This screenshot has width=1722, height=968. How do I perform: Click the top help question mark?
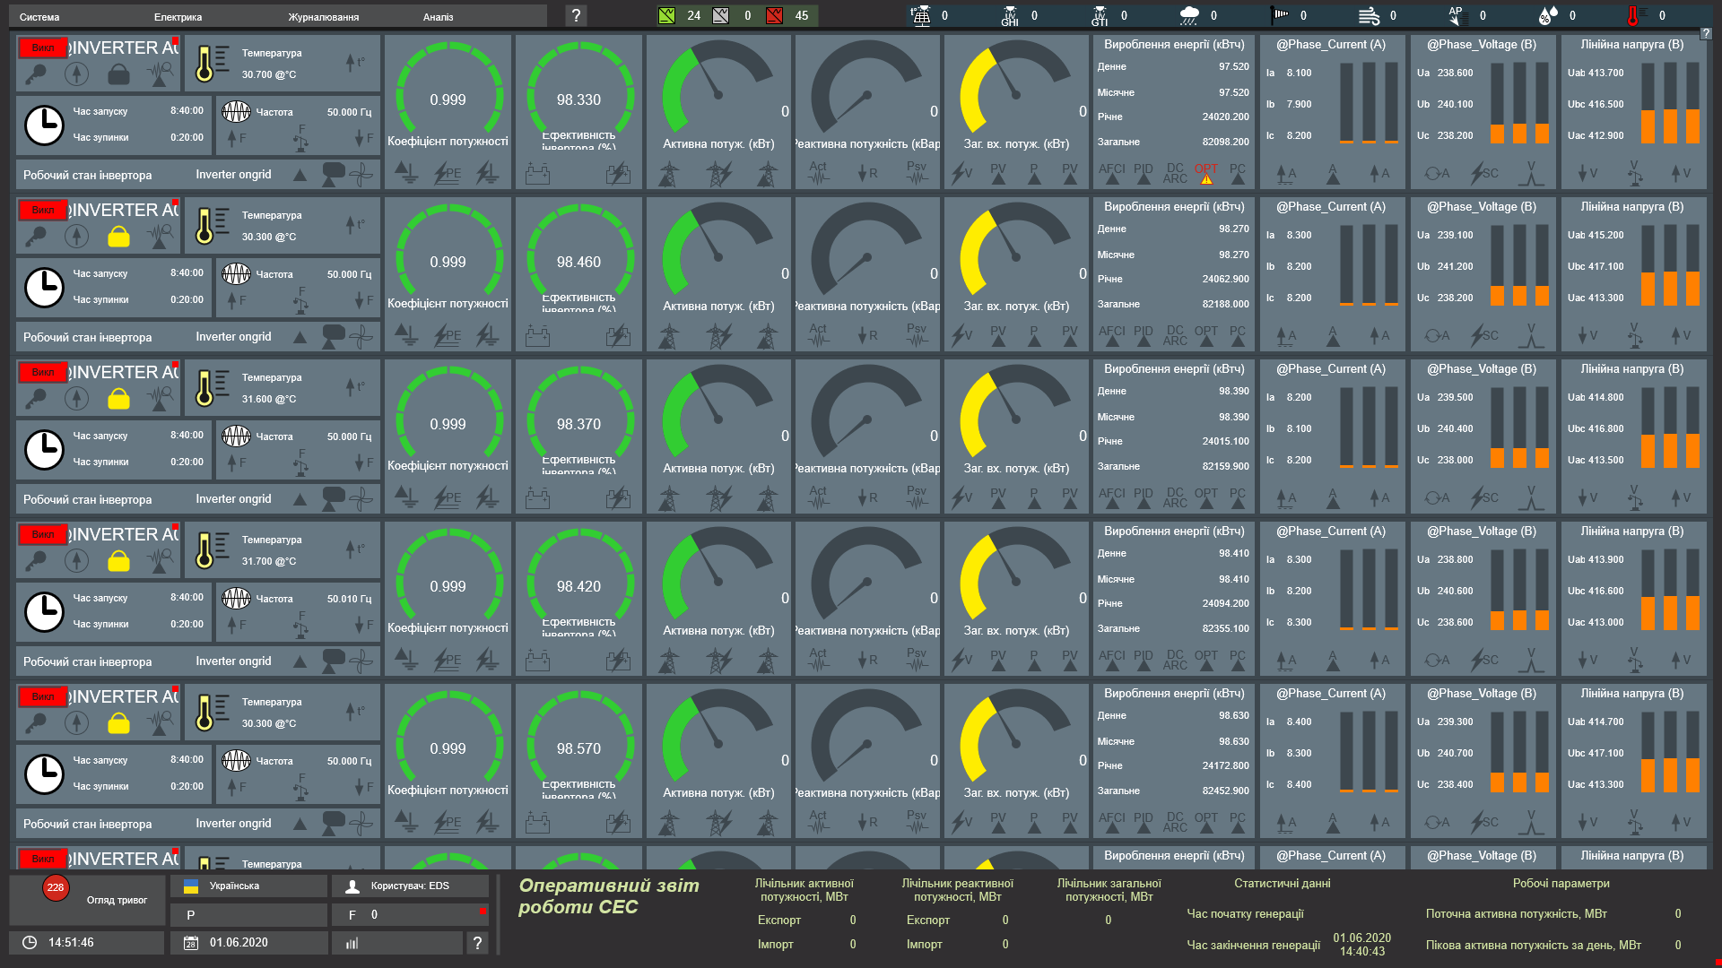tap(576, 15)
